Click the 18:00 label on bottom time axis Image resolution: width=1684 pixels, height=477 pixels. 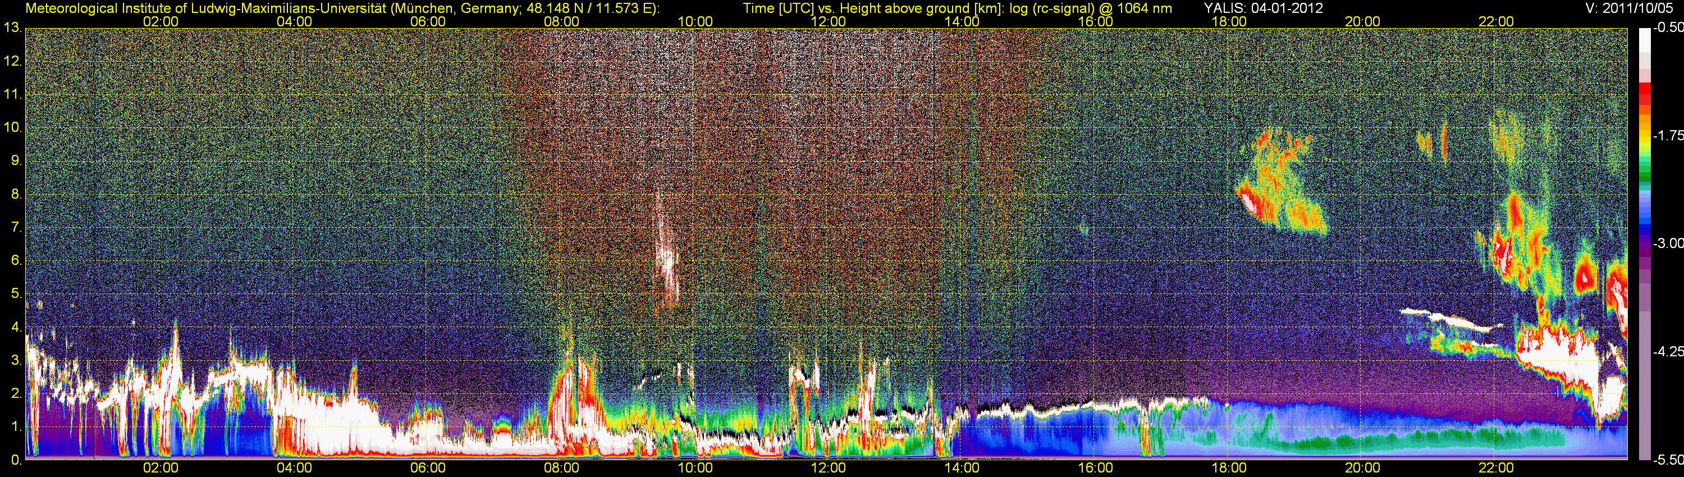1229,468
